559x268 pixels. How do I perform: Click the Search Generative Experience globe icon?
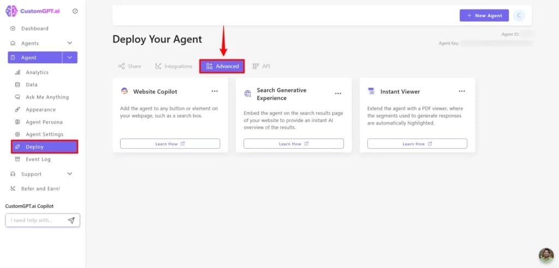click(247, 94)
